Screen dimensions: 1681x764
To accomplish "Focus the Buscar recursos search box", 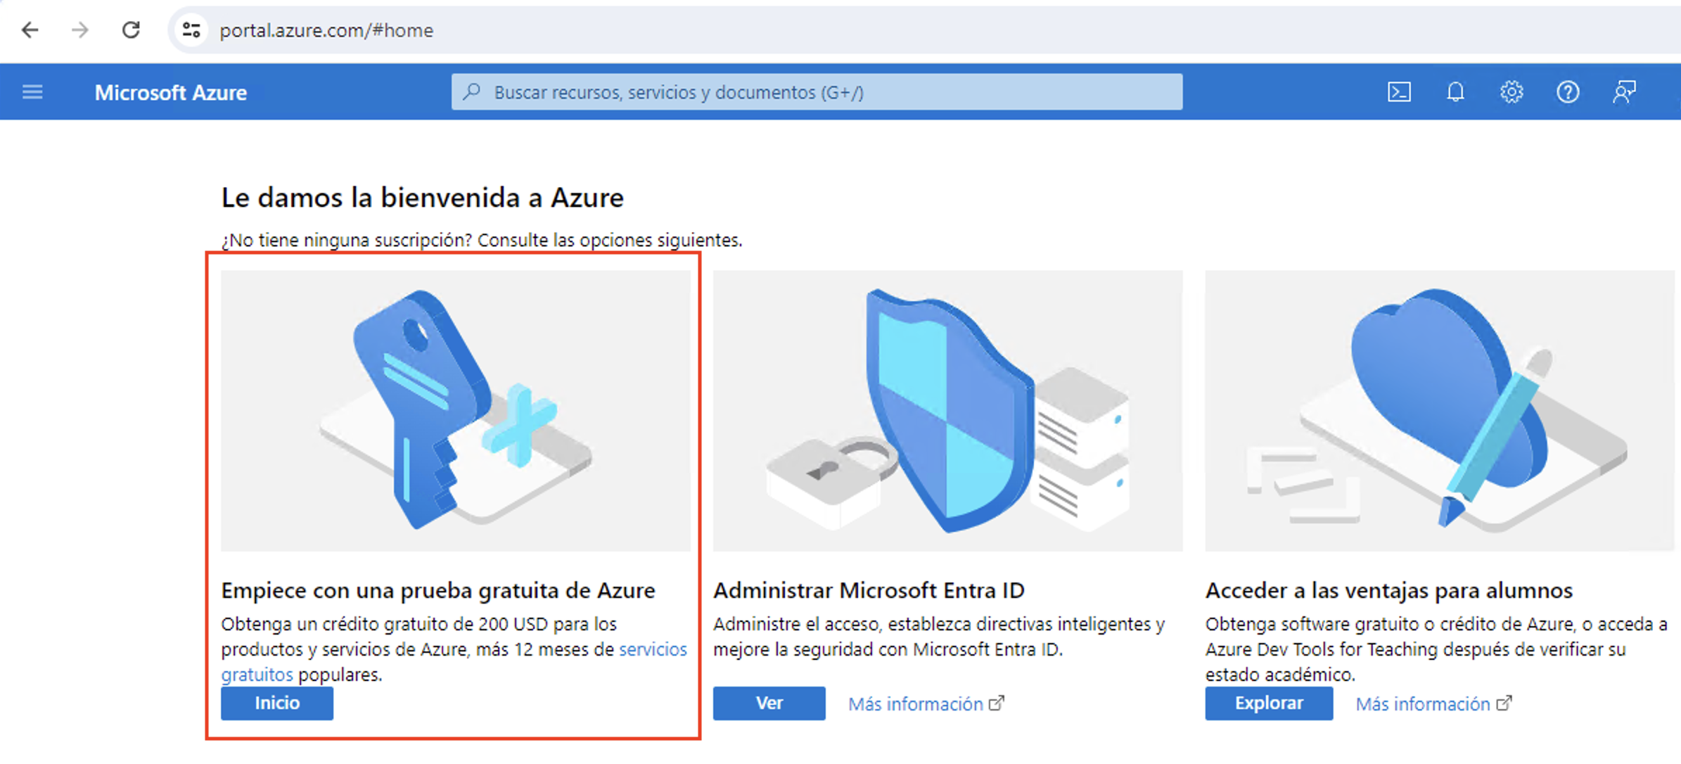I will pyautogui.click(x=817, y=92).
